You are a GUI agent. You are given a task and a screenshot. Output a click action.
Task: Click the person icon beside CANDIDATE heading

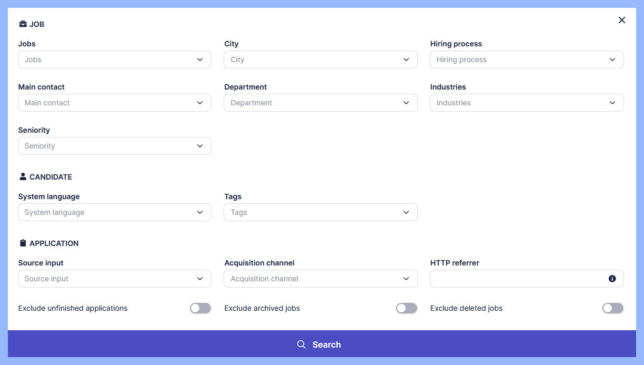(x=23, y=177)
